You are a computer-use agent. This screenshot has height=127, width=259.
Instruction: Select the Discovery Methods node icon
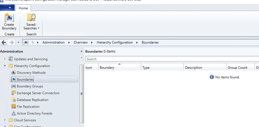click(13, 73)
